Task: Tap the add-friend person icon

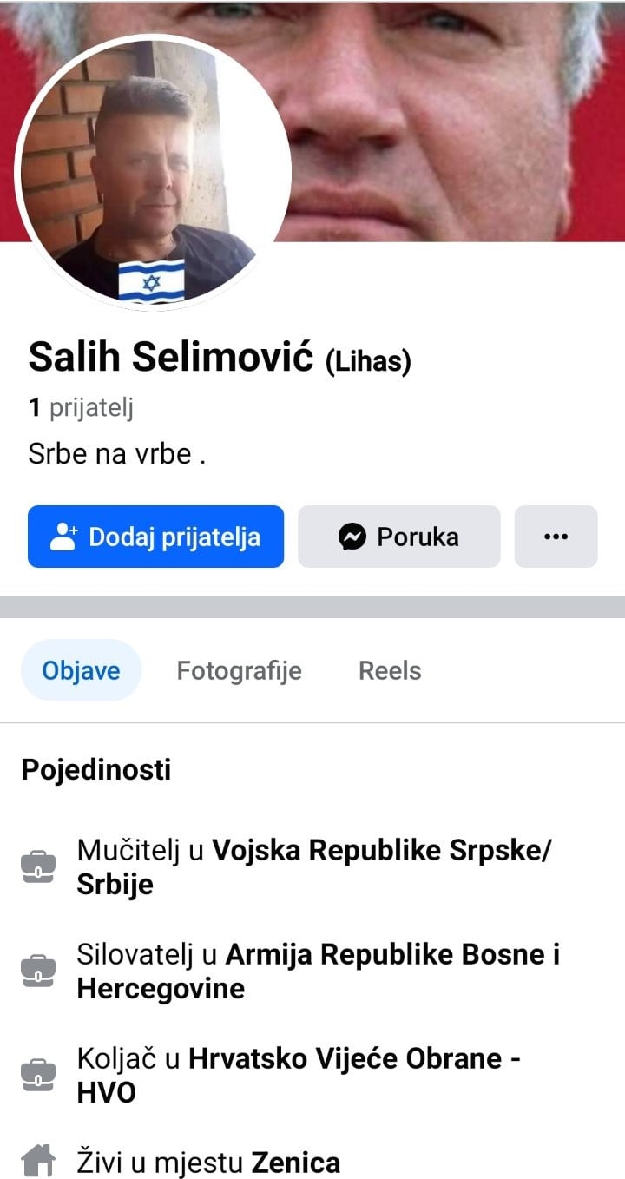Action: tap(64, 537)
